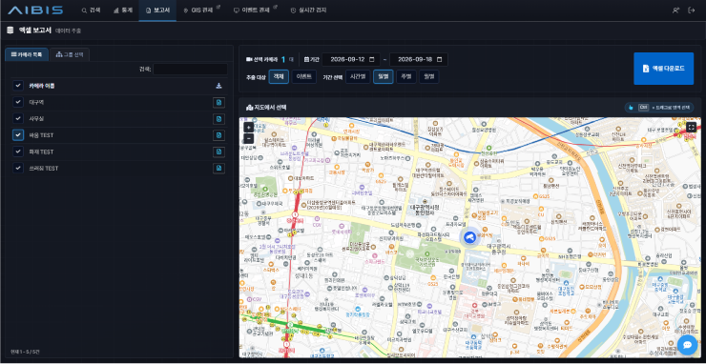Select 이벤트 as extraction target
The width and height of the screenshot is (706, 364).
click(x=304, y=76)
